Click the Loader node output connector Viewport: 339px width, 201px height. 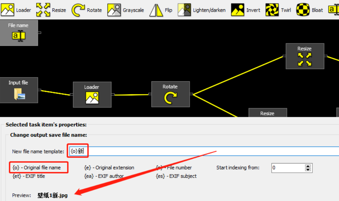[113, 94]
